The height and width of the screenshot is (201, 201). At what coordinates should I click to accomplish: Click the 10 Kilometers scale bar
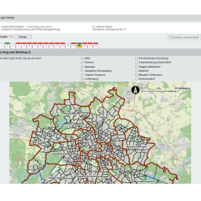tap(159, 91)
